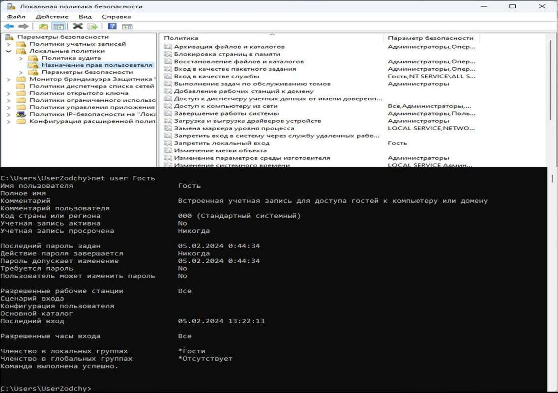
Task: Click the Forward arrow toolbar icon
Action: [23, 27]
